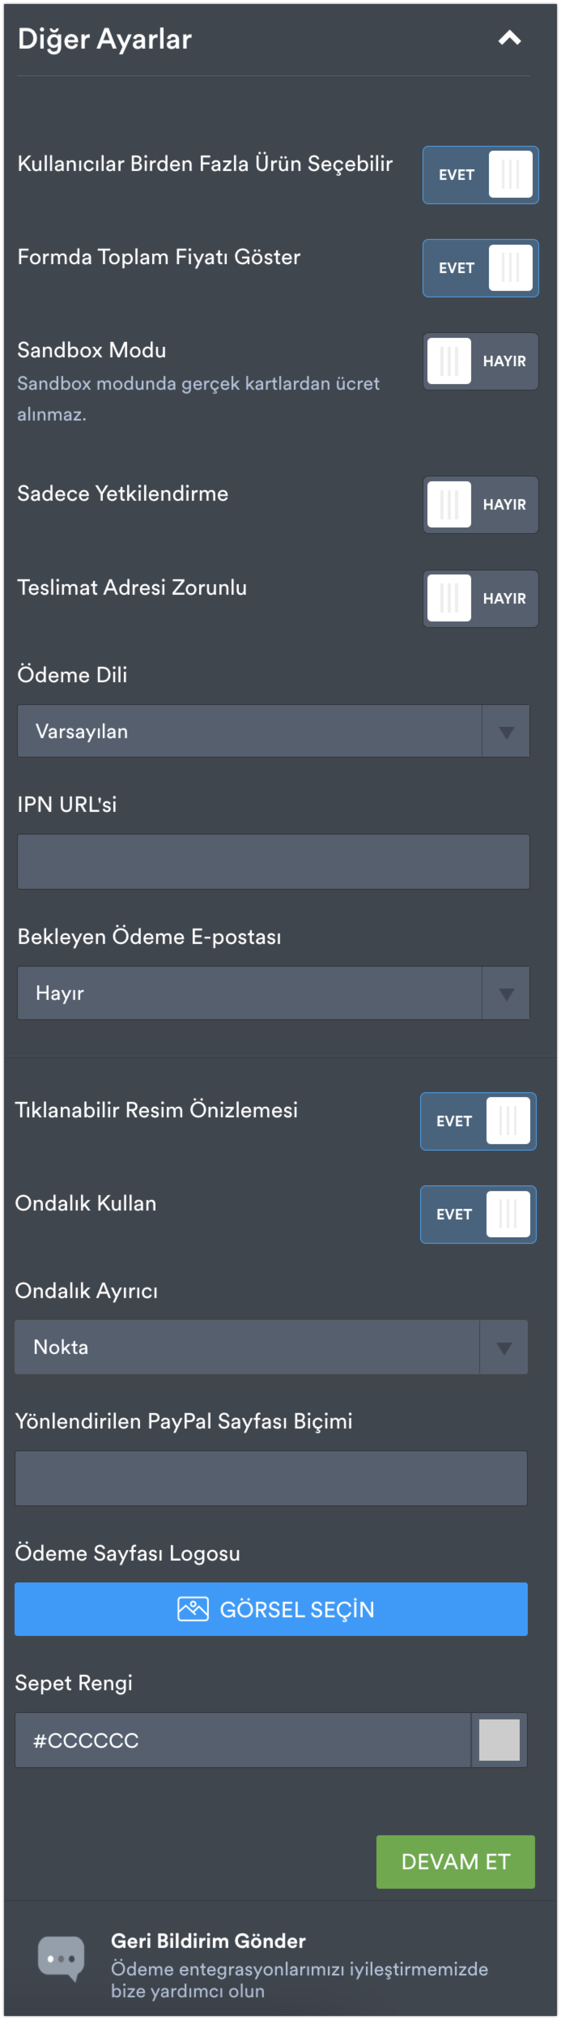Collapse the Diğer Ayarlar section chevron
Screen dimensions: 561x2020
coord(509,38)
